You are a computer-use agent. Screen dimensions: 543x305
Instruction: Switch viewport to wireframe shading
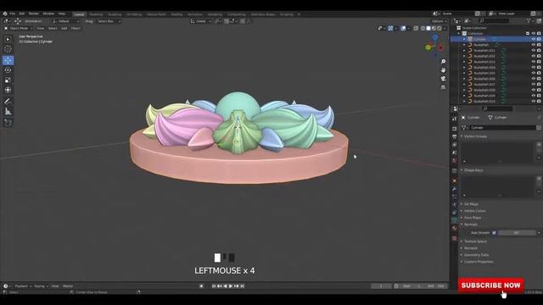423,28
